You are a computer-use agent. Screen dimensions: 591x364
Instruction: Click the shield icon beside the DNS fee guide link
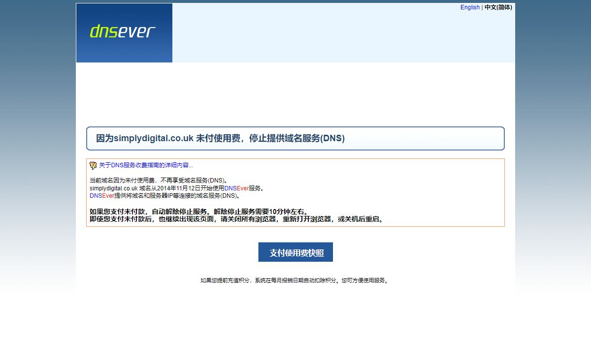point(93,166)
